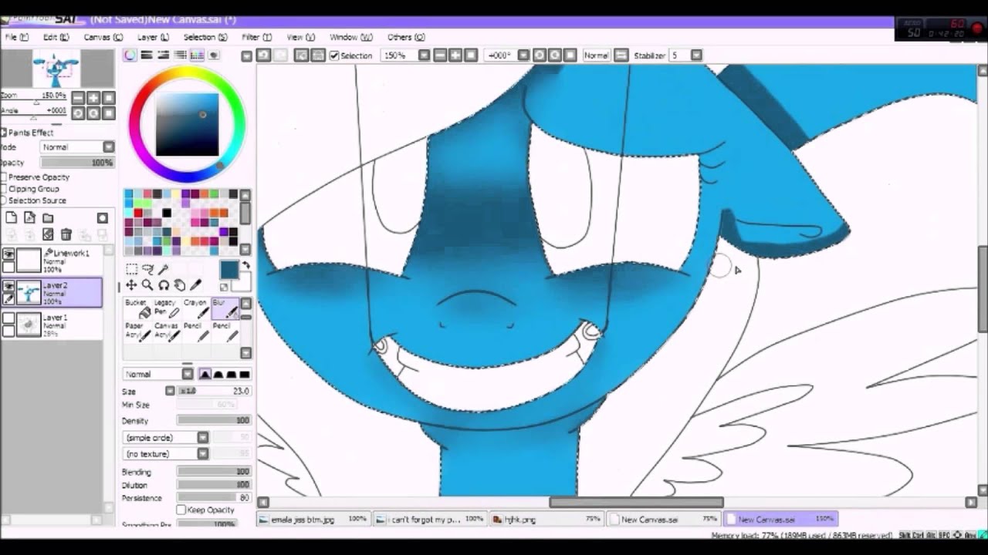Image resolution: width=988 pixels, height=555 pixels.
Task: Open the Stabilizer value dropdown
Action: click(x=696, y=55)
